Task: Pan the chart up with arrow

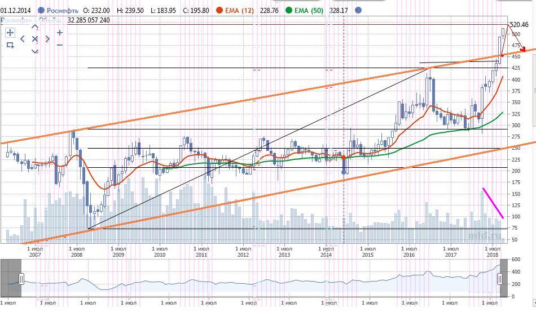Action: 35,27
